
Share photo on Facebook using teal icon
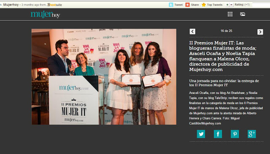click(x=218, y=134)
